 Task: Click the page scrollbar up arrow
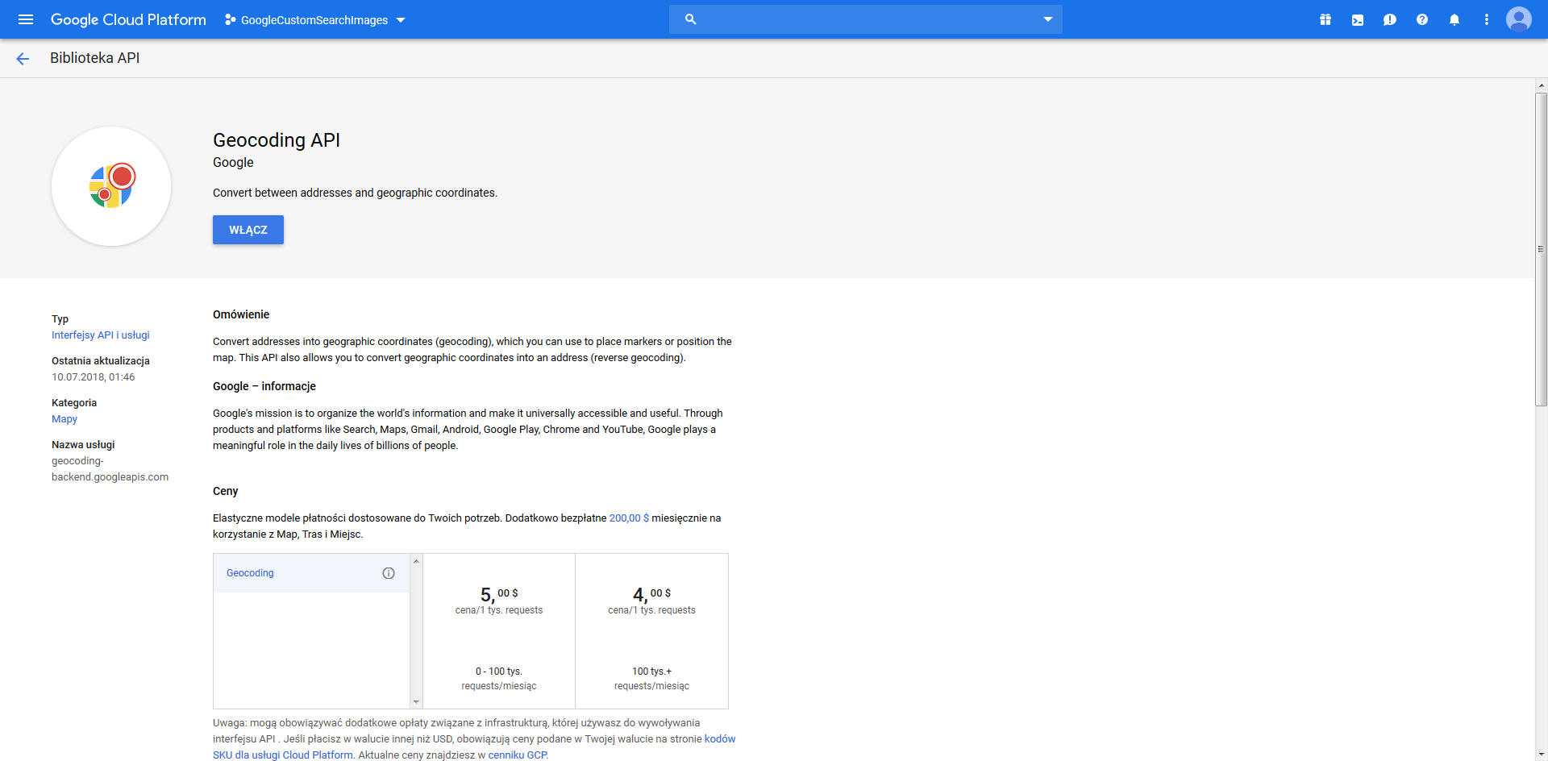[1541, 85]
